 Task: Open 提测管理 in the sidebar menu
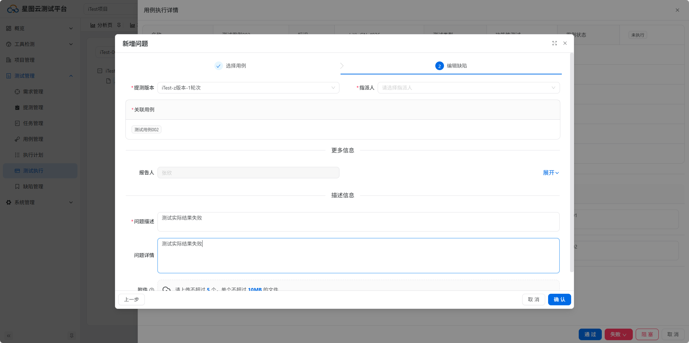[x=33, y=108]
